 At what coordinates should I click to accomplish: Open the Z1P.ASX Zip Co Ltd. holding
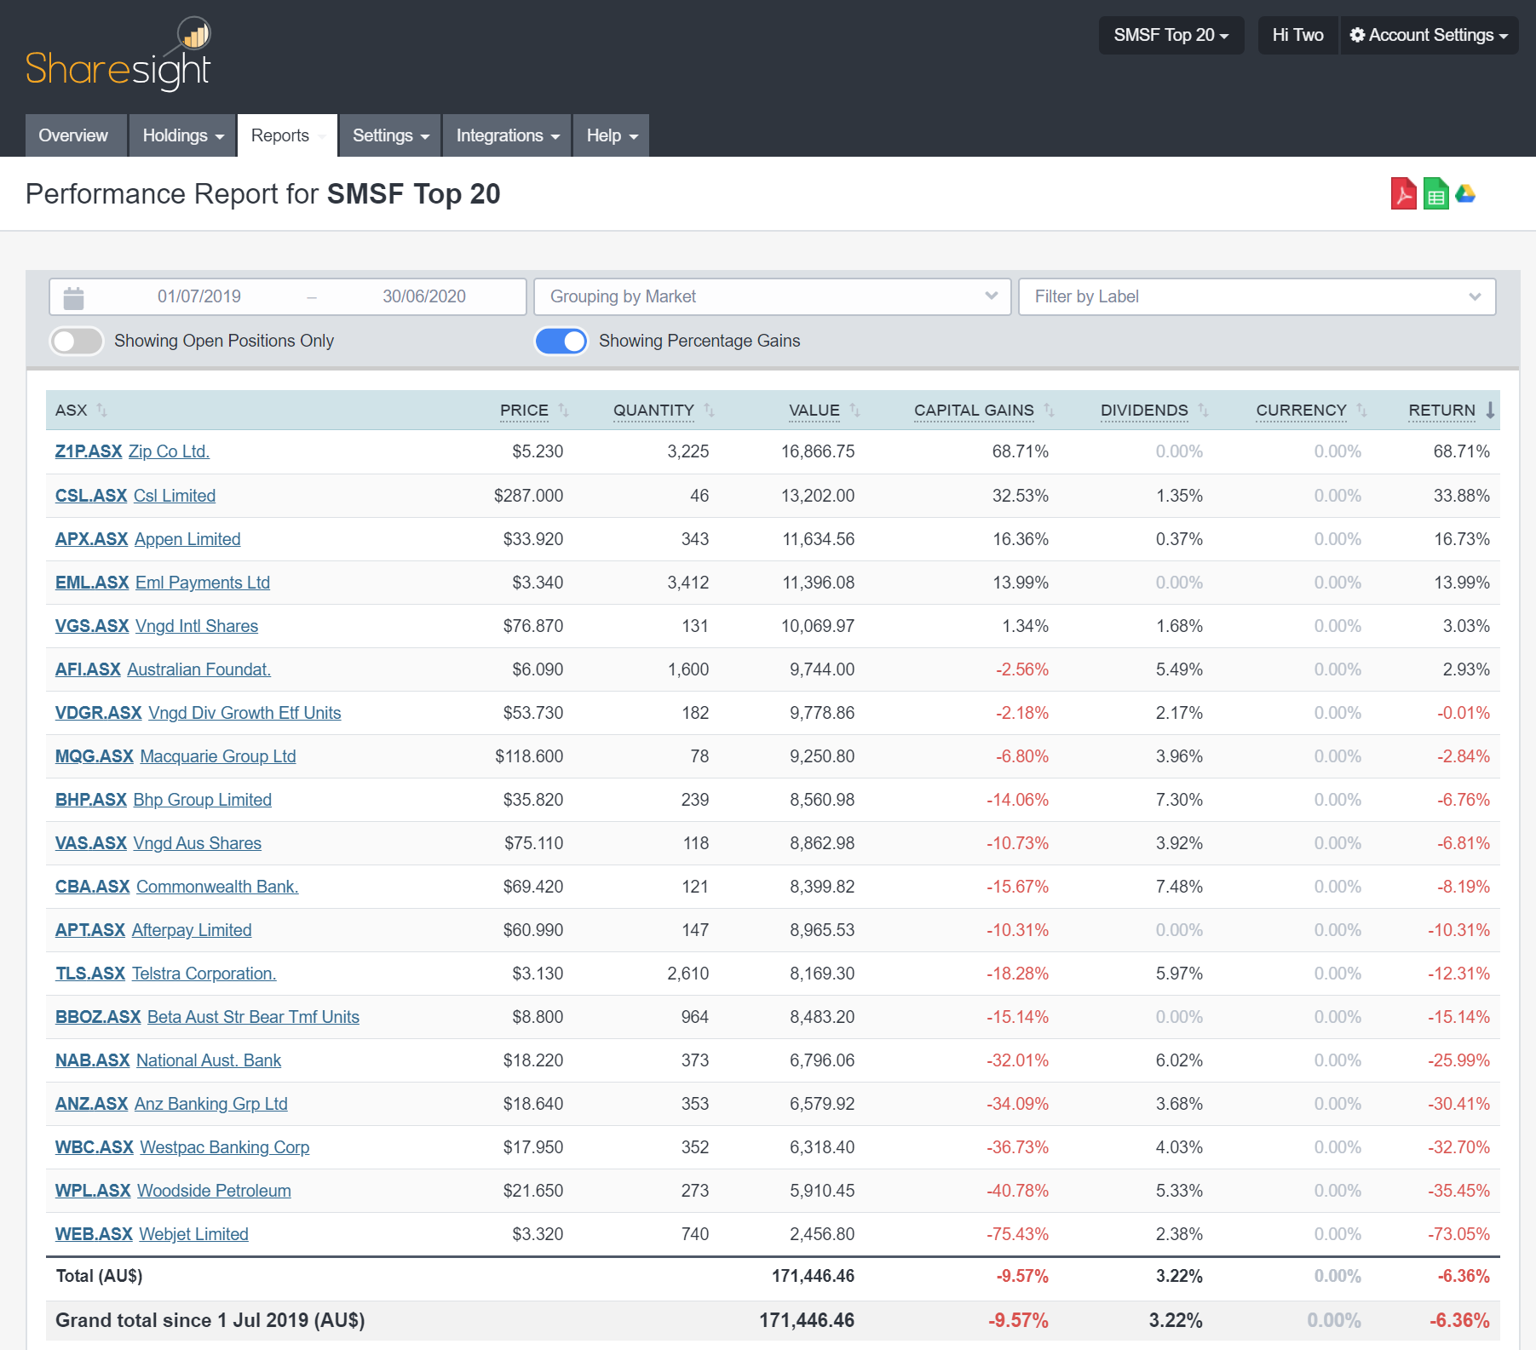[x=132, y=452]
